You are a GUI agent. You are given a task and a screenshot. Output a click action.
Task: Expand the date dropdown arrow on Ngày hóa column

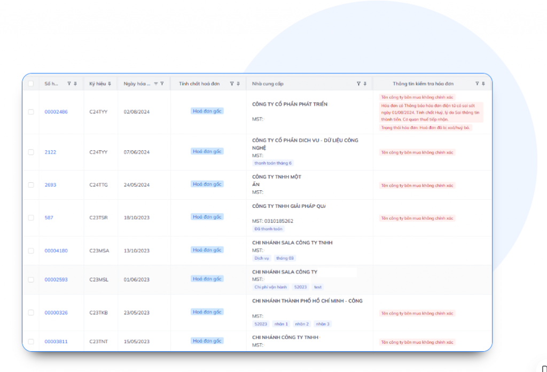point(155,83)
